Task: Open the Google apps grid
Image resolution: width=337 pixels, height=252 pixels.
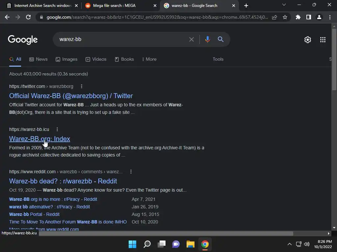Action: [323, 40]
